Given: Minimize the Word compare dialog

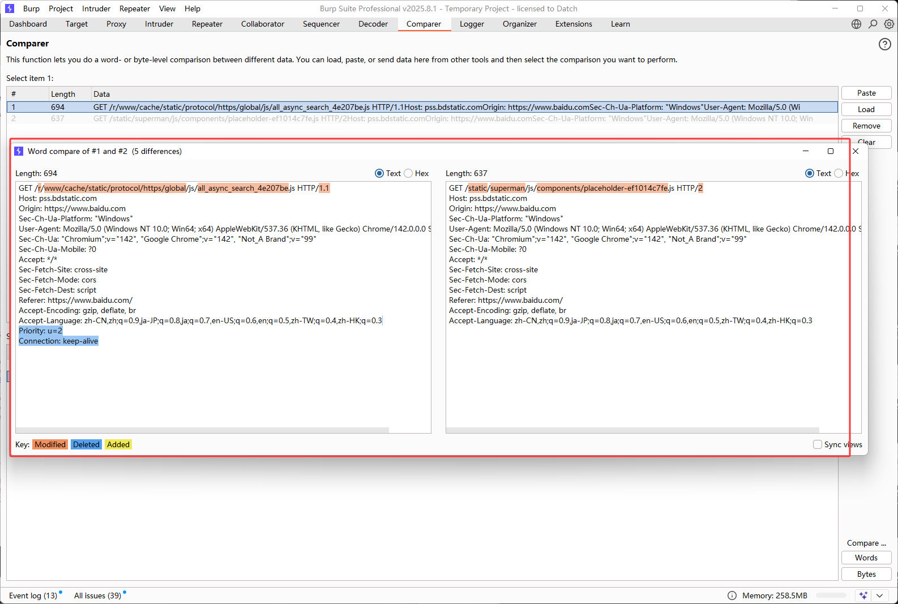Looking at the screenshot, I should [x=805, y=151].
